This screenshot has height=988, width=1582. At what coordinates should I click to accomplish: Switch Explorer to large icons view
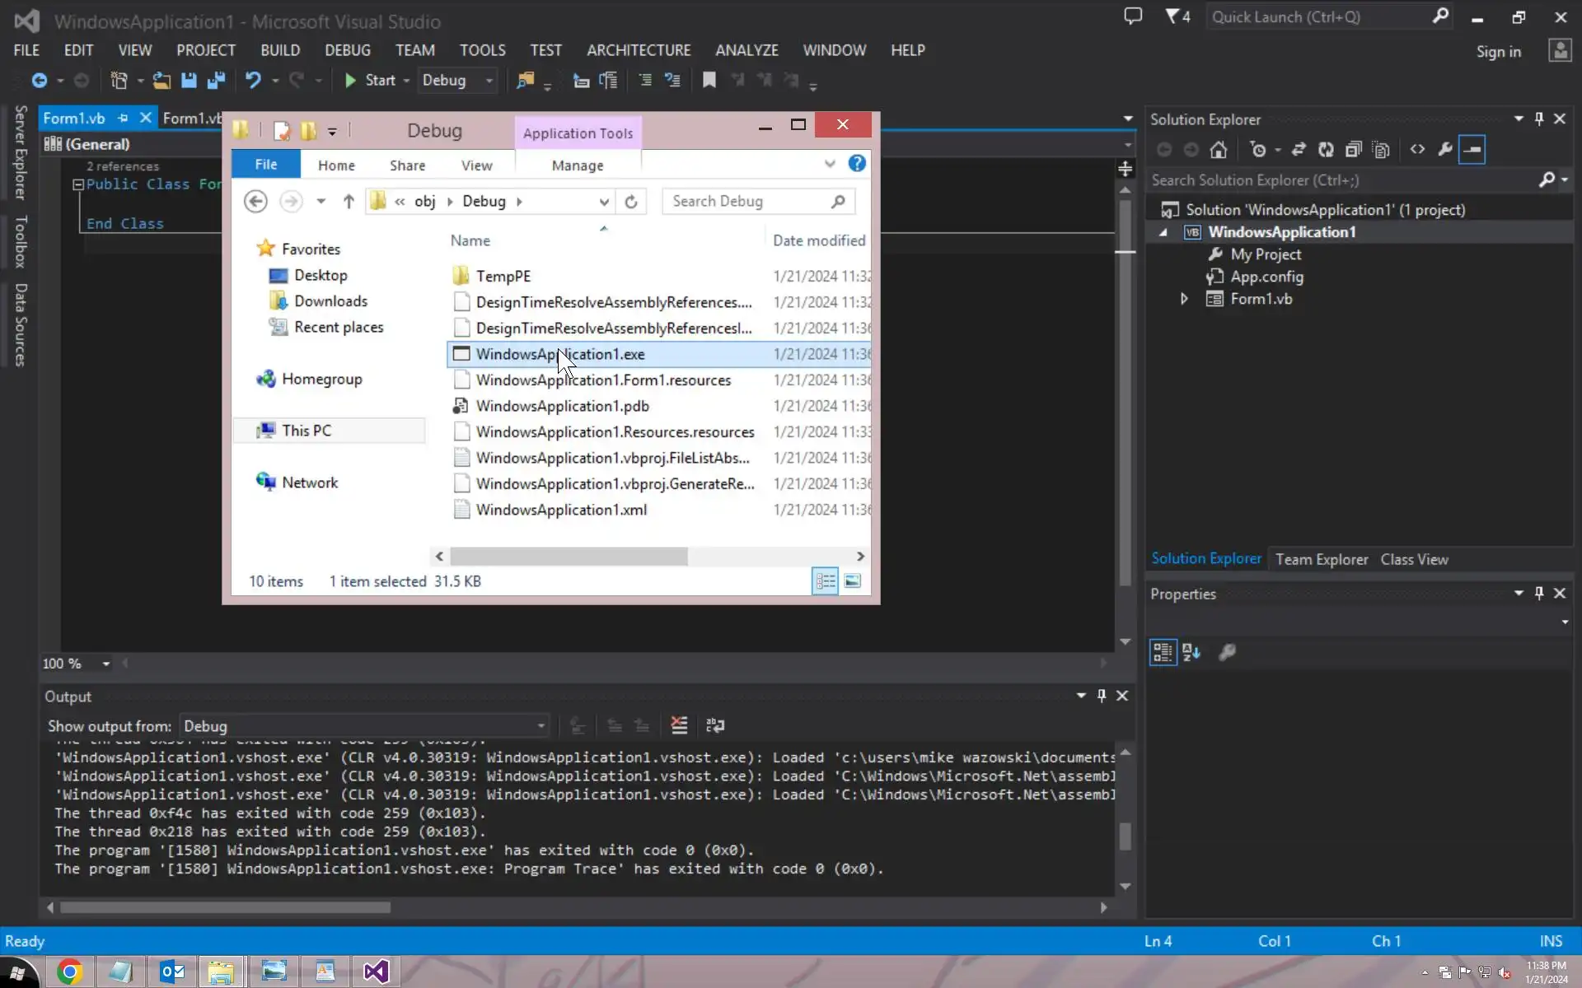pos(853,581)
